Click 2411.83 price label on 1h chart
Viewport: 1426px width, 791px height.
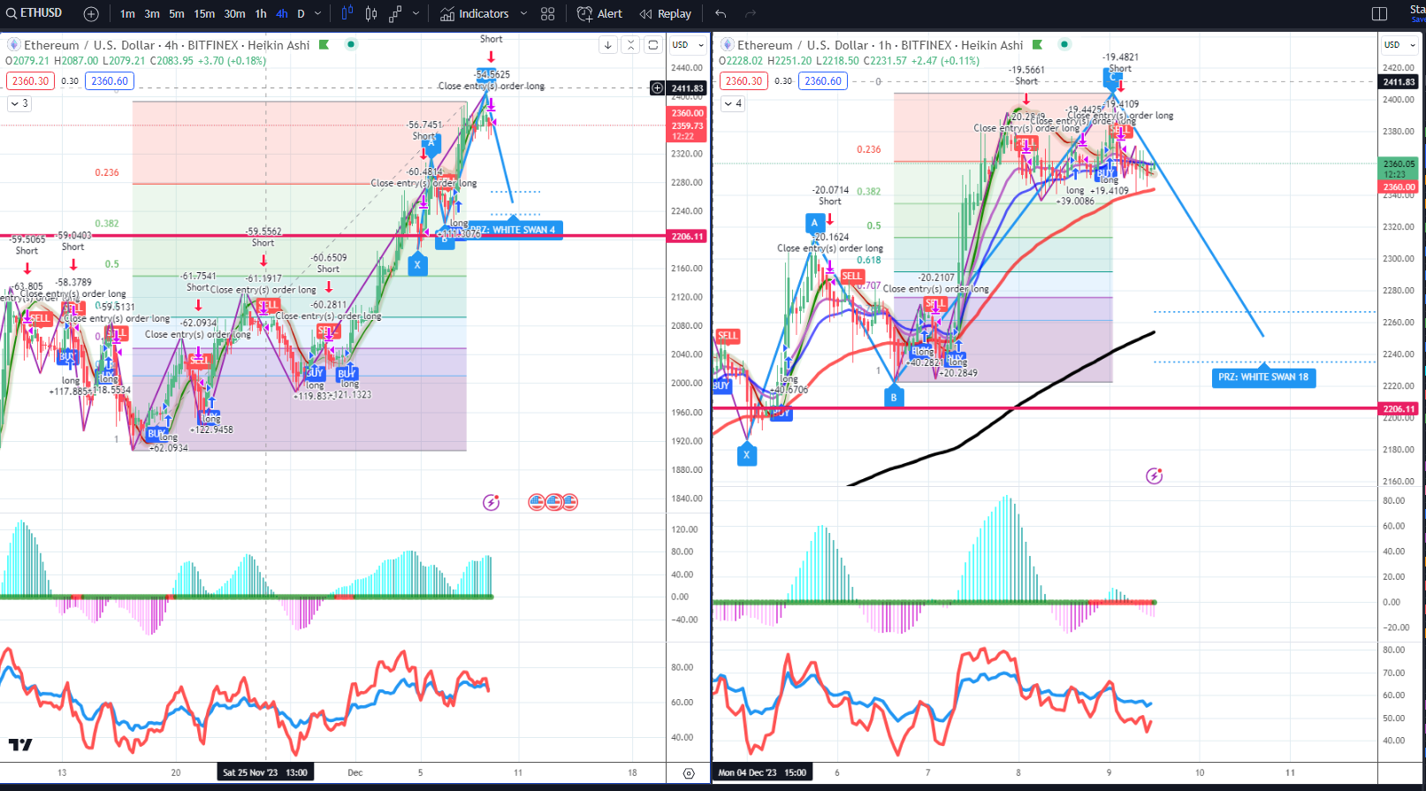coord(1399,82)
